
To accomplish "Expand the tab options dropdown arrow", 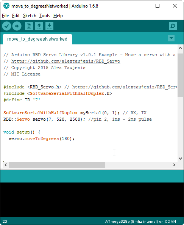I will click(171, 38).
